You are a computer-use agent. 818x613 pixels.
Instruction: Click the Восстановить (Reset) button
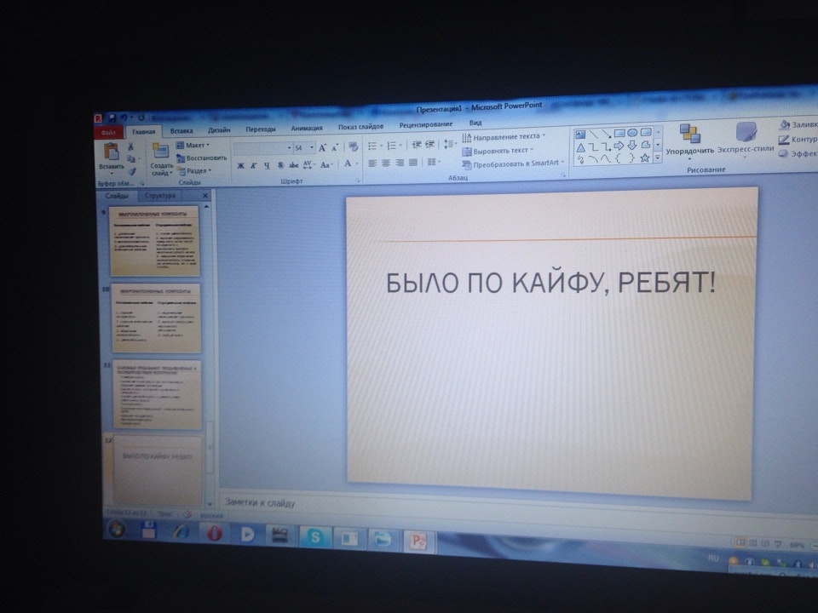203,158
